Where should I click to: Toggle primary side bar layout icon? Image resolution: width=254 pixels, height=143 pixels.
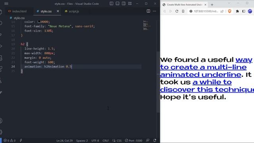coord(111,4)
